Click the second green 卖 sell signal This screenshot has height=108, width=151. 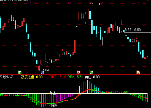click(127, 92)
